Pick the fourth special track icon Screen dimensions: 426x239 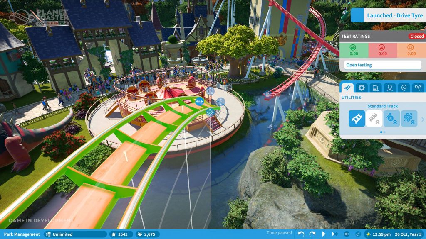click(x=409, y=119)
